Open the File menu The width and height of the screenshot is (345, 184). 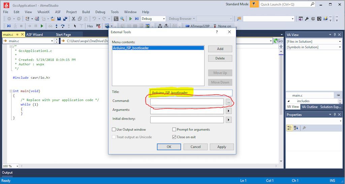(x=6, y=12)
